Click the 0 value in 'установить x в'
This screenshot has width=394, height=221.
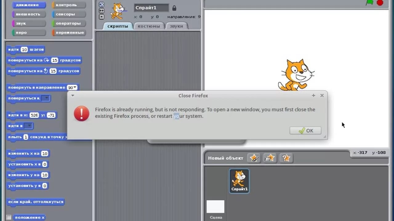45,164
